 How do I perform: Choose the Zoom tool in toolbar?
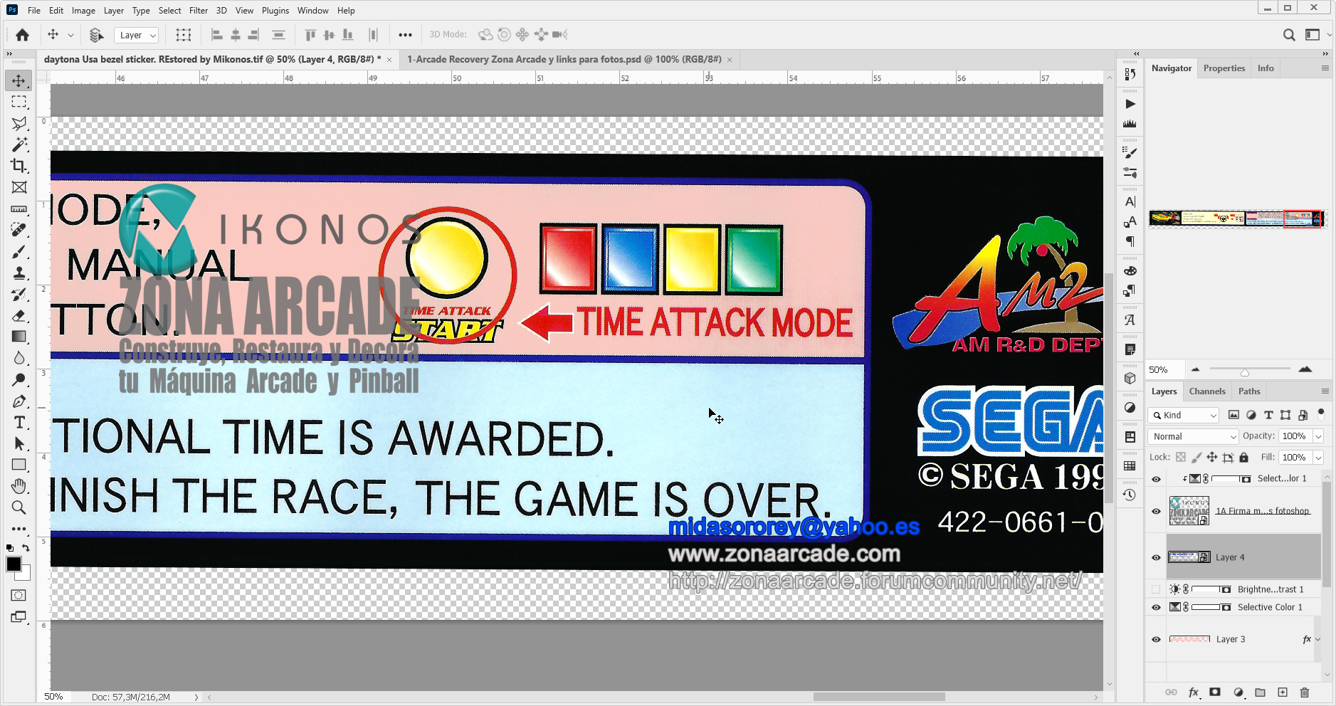19,507
